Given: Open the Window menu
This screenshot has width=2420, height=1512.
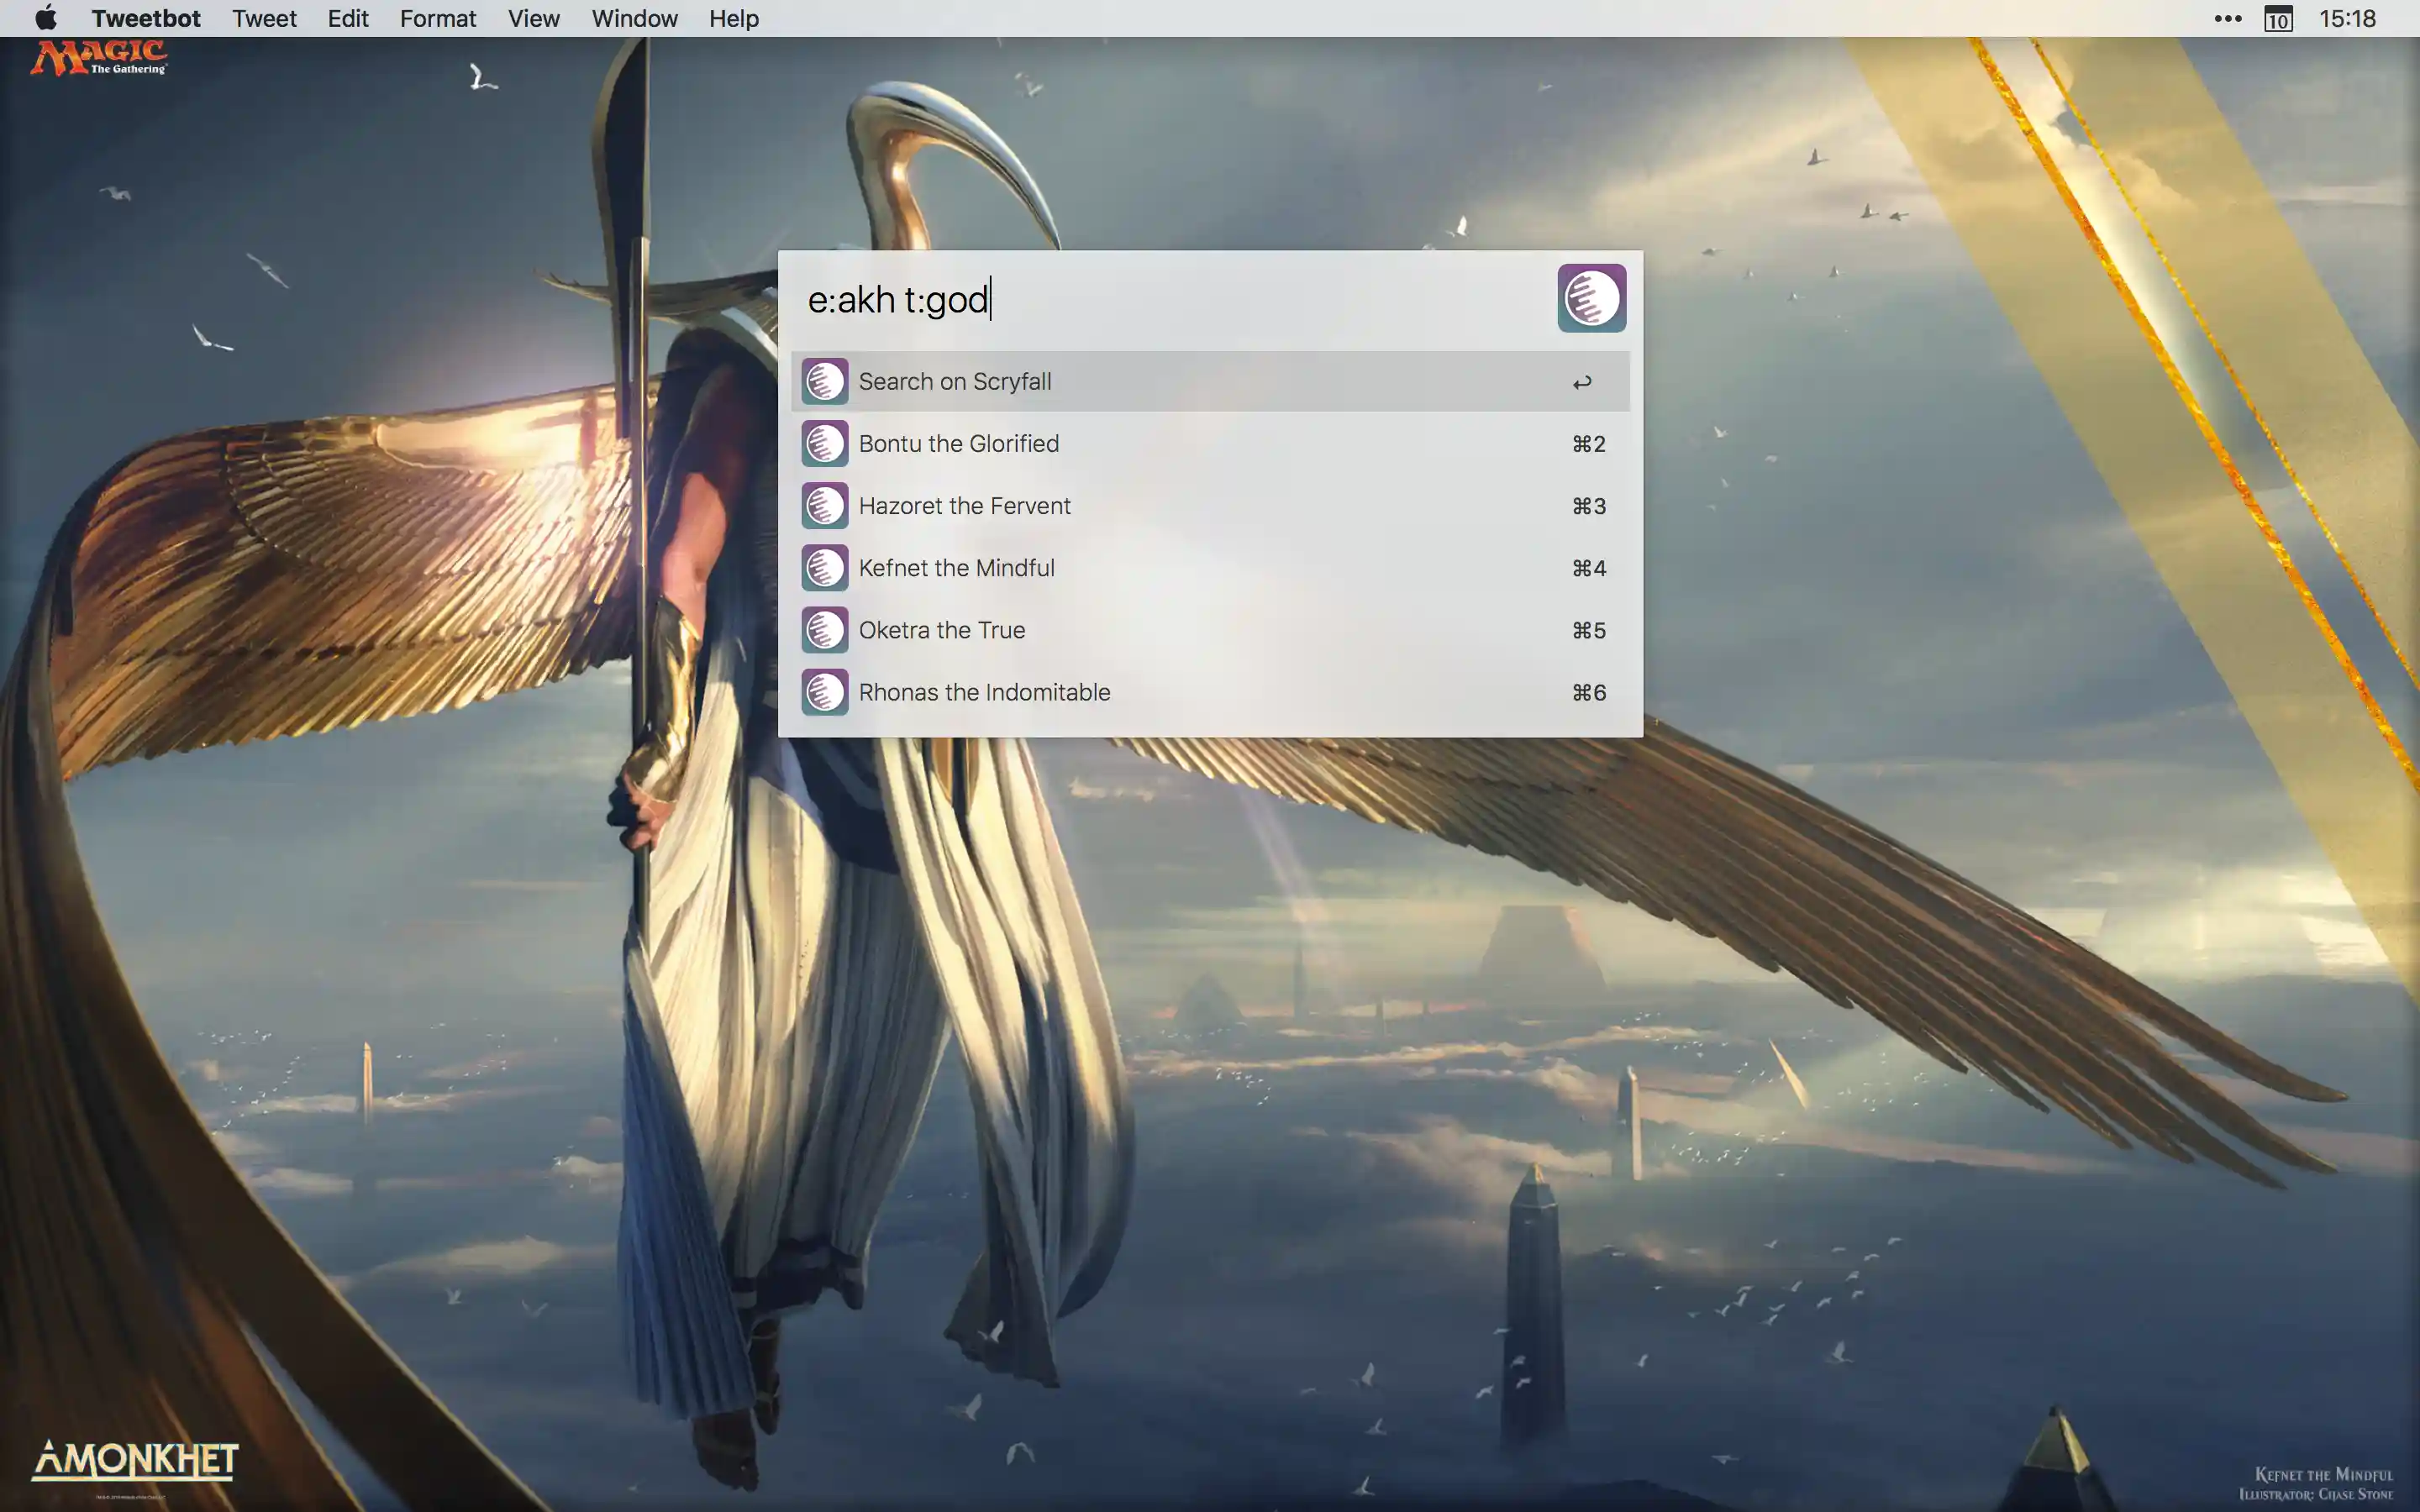Looking at the screenshot, I should [x=634, y=18].
